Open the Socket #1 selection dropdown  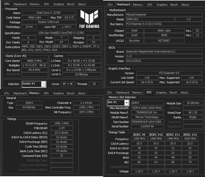pos(43,84)
